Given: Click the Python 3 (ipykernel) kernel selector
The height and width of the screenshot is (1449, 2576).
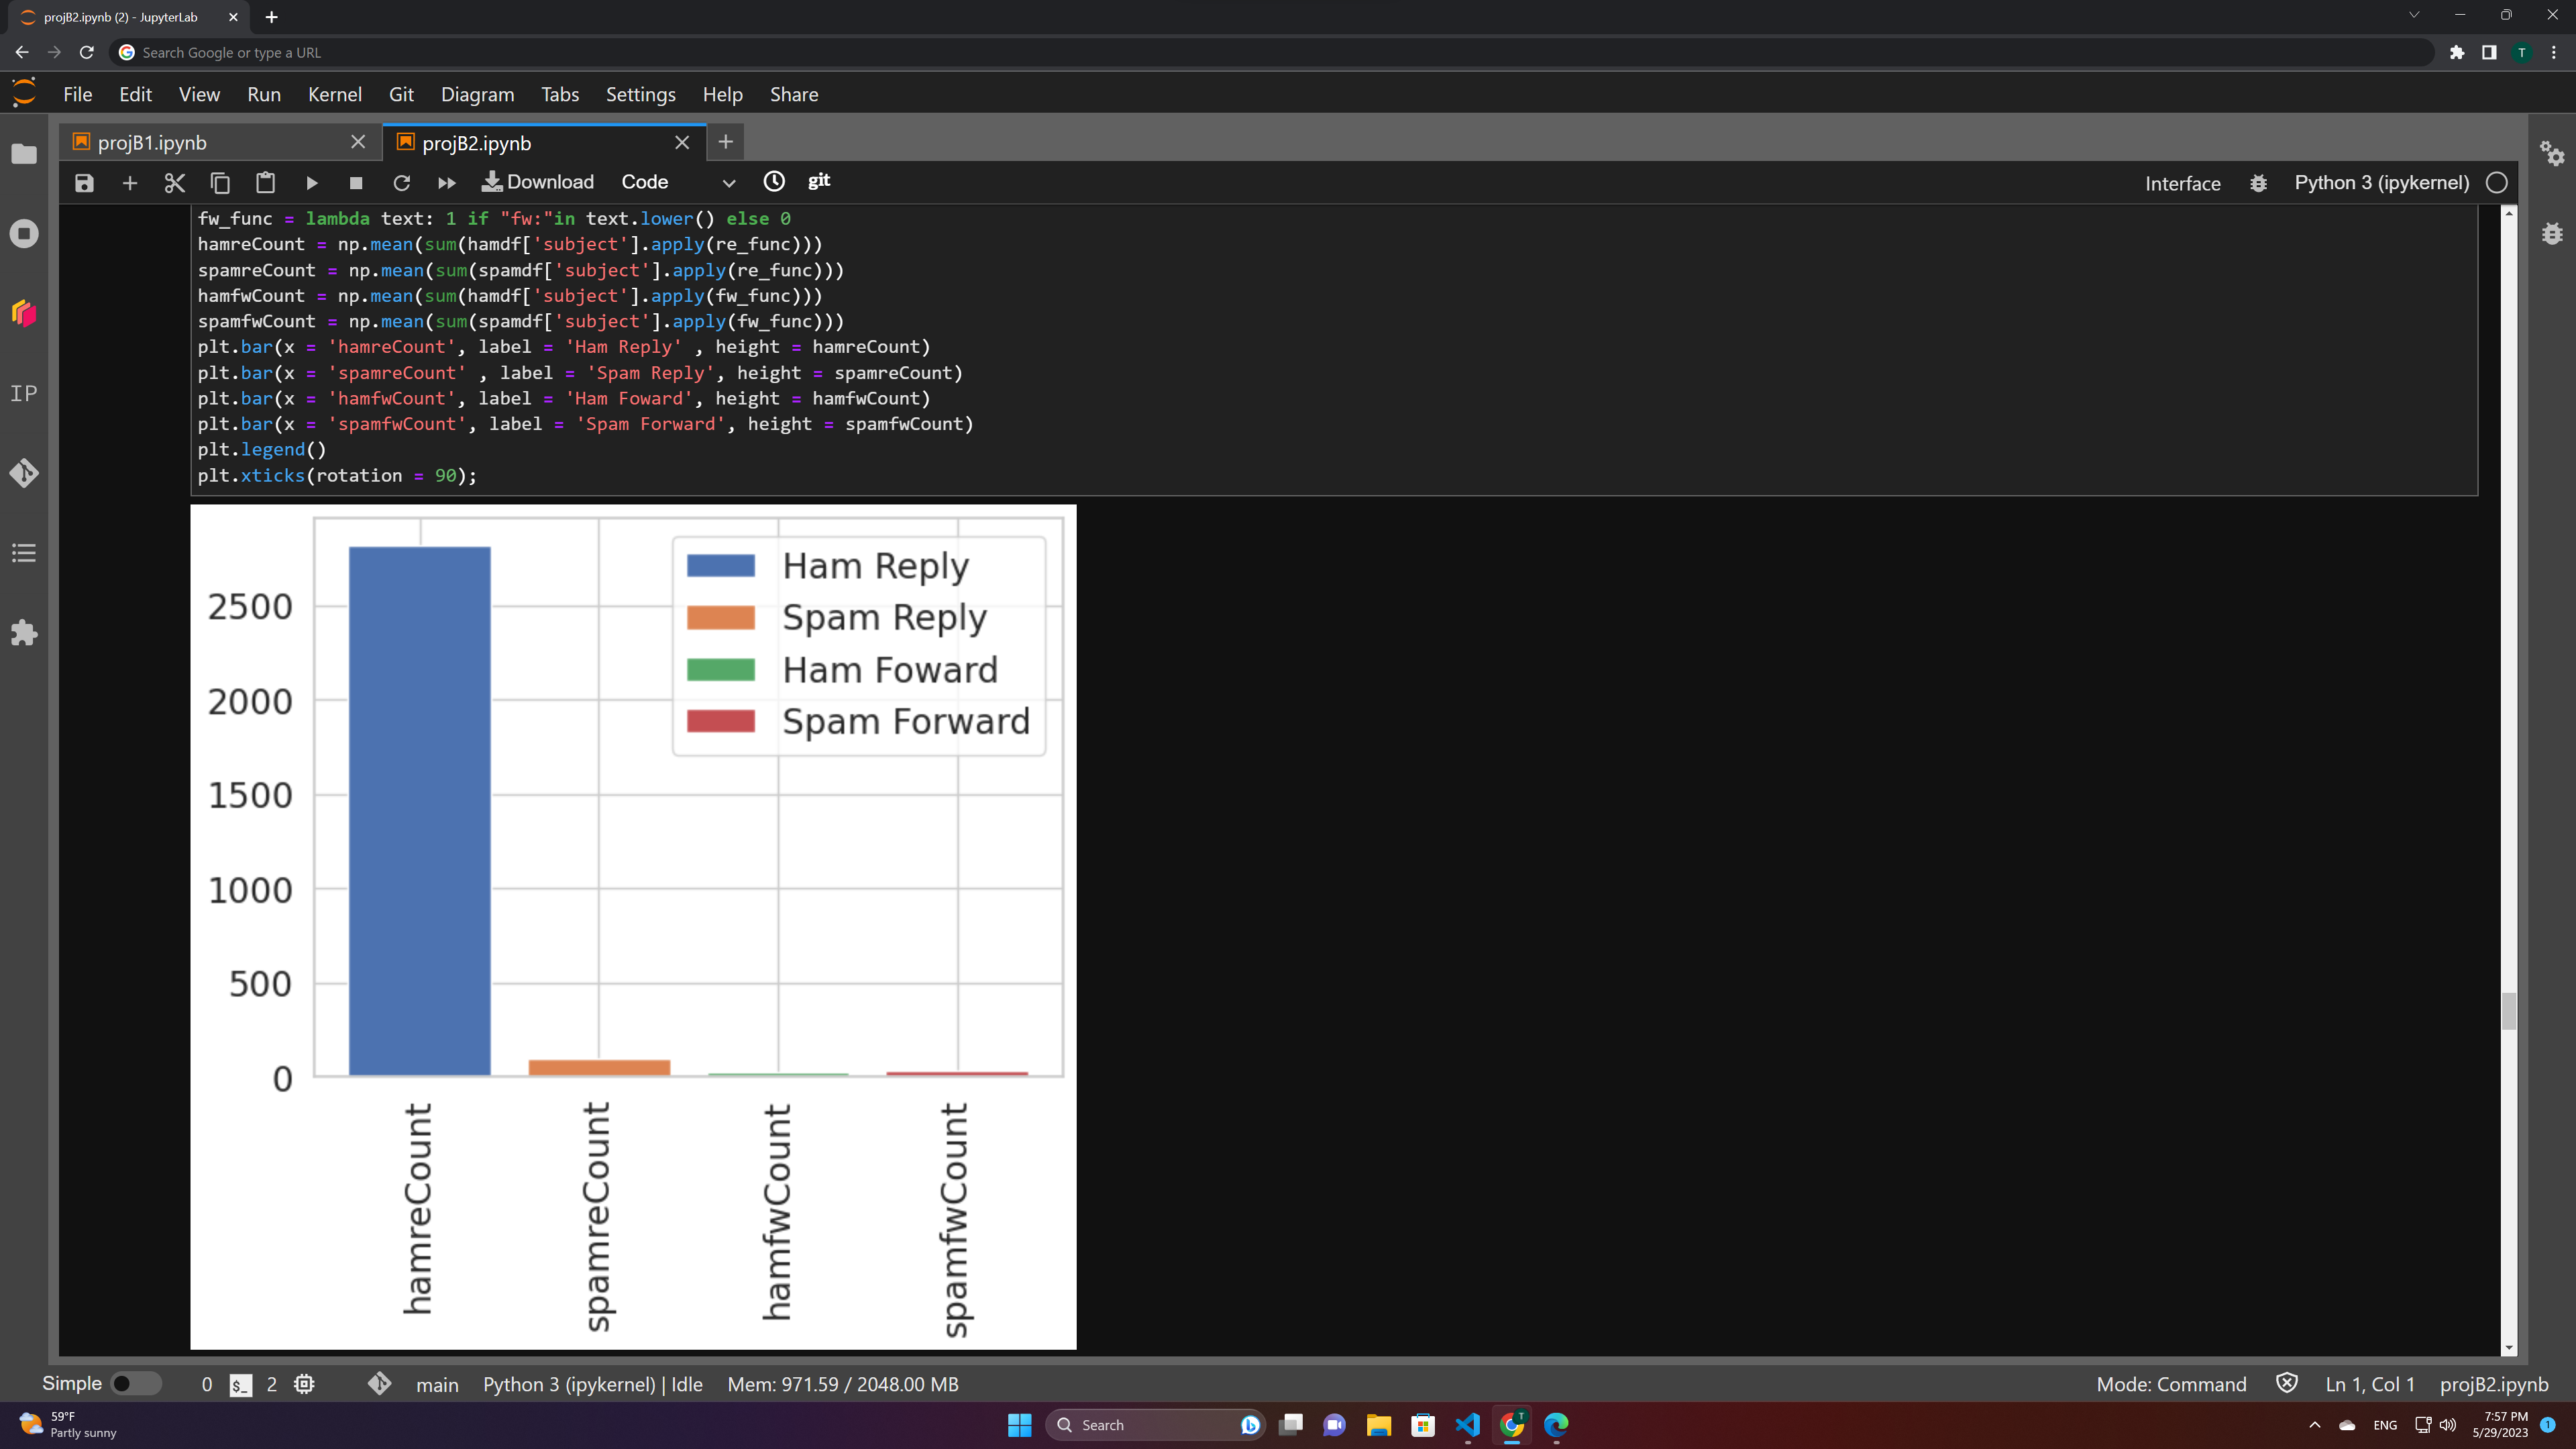Looking at the screenshot, I should pos(2381,183).
